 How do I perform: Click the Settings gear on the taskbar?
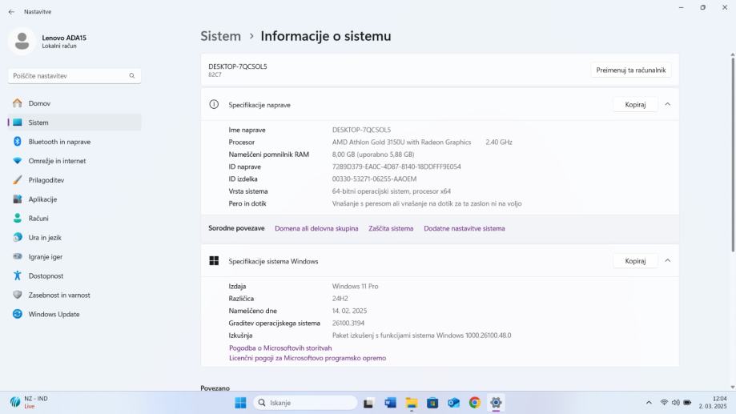point(496,403)
